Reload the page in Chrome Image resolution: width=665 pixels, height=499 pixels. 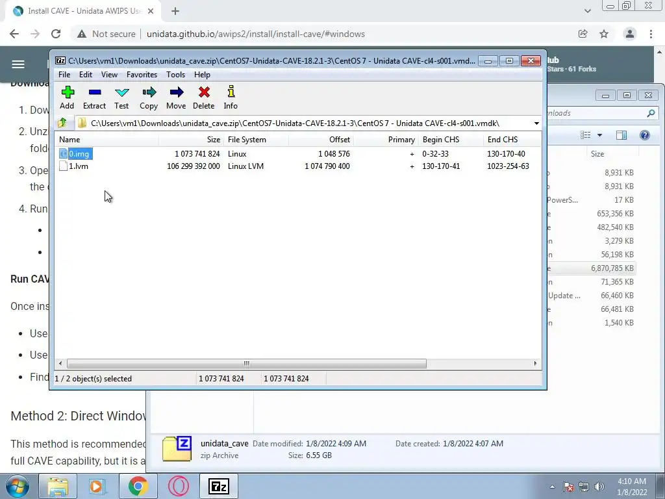point(56,34)
